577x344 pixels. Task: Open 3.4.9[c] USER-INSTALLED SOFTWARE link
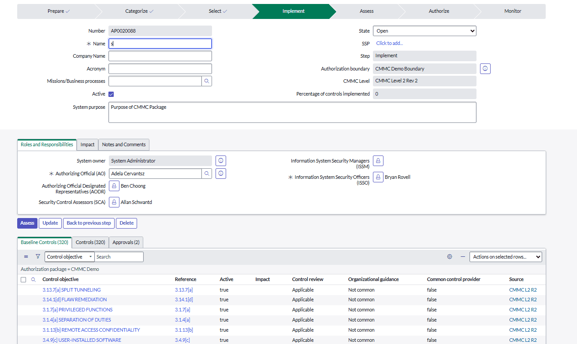click(x=82, y=340)
